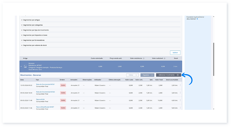Open the options menu for Nota de Encomenda M/560
Image resolution: width=231 pixels, height=127 pixels.
point(180,93)
